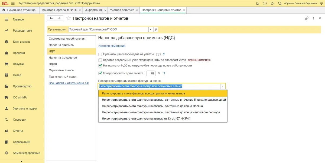325x163 pixels.
Task: Expand sidebar sections list down arrow
Action: point(22,161)
